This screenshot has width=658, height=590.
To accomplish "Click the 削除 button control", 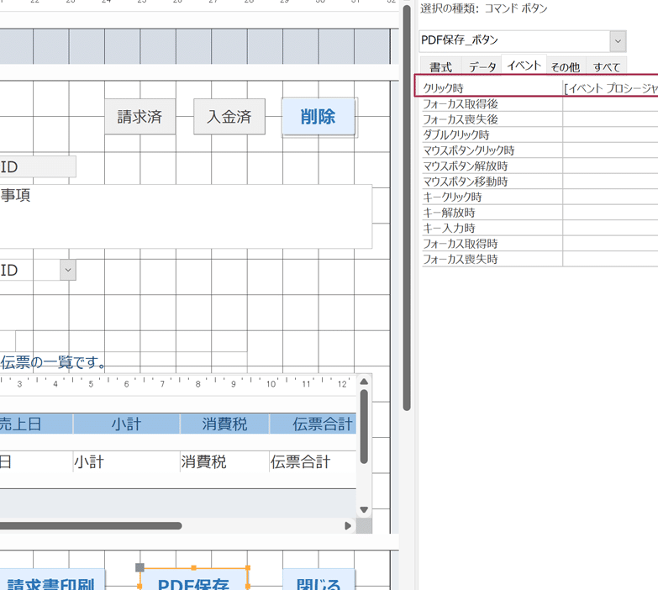I will (x=318, y=117).
